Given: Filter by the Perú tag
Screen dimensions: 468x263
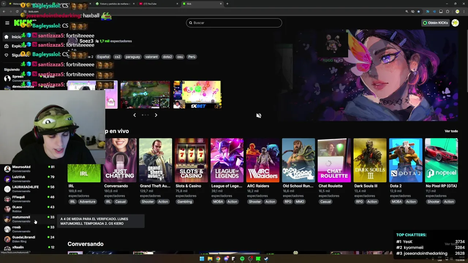Looking at the screenshot, I should [192, 57].
